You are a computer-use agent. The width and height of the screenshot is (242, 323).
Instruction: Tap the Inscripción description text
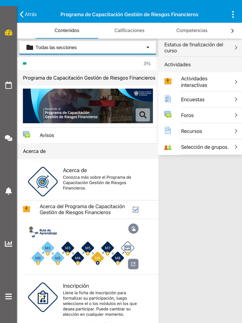pyautogui.click(x=100, y=303)
